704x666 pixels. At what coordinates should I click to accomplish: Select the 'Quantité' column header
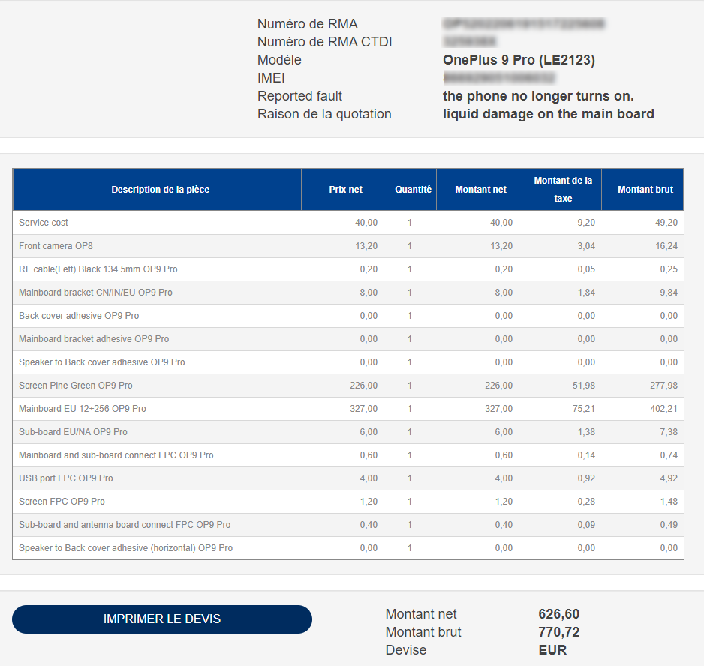[411, 190]
